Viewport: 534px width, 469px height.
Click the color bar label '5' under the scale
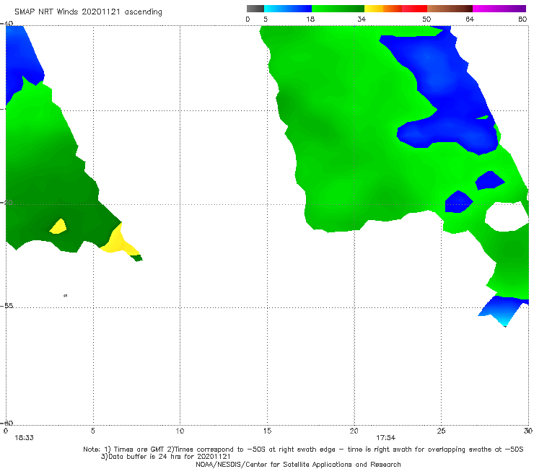[x=266, y=19]
